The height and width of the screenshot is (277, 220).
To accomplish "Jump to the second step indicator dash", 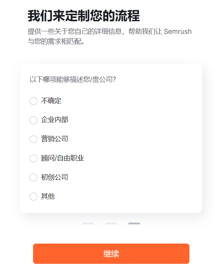I will 111,223.
